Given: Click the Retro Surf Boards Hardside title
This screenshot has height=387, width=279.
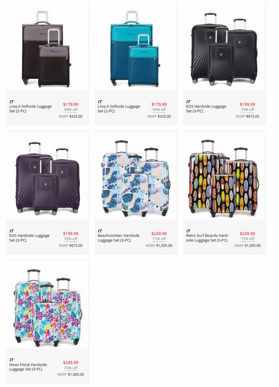Looking at the screenshot, I should click(207, 238).
